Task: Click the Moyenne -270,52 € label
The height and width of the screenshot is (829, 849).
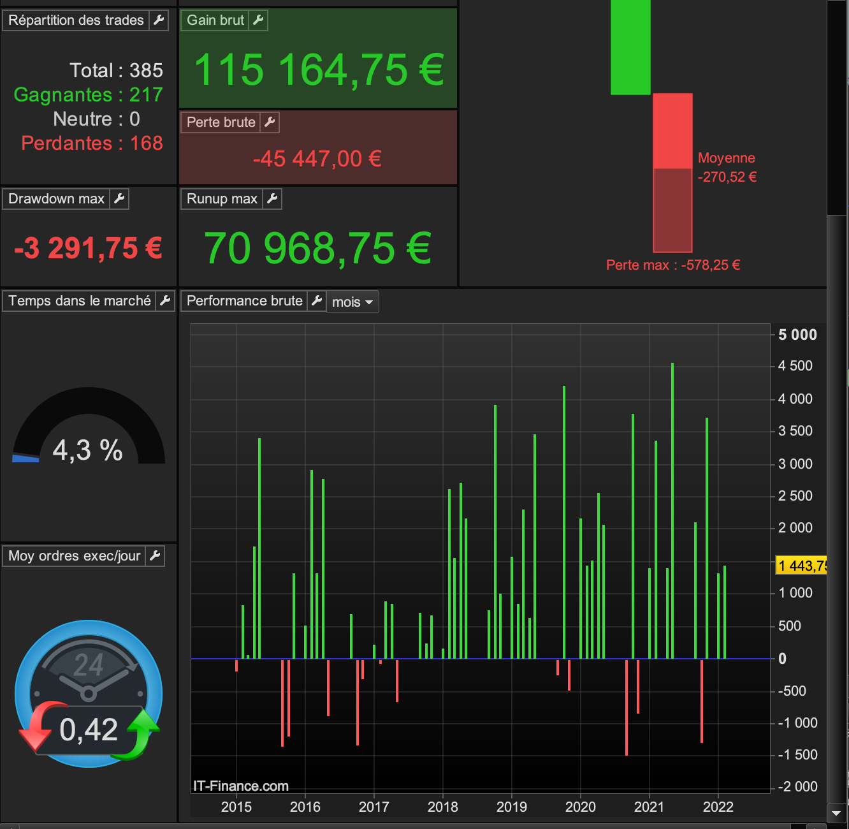Action: pos(727,167)
